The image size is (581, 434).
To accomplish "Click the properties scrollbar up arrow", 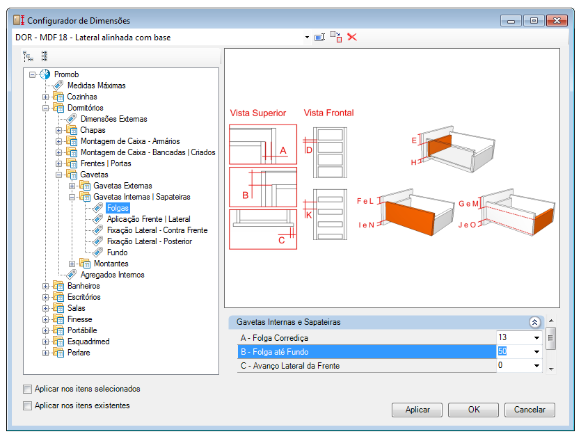I will 551,321.
